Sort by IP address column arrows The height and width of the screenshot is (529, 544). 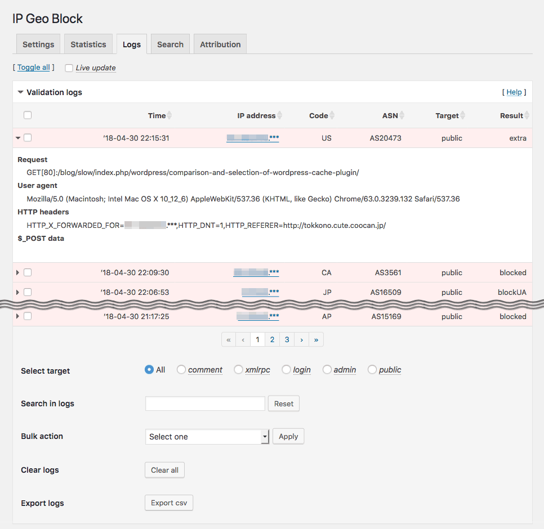pos(279,115)
